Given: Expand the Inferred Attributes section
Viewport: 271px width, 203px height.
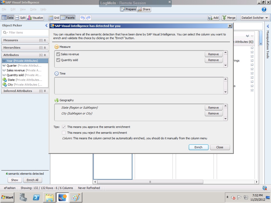Looking at the screenshot, I should pos(45,91).
